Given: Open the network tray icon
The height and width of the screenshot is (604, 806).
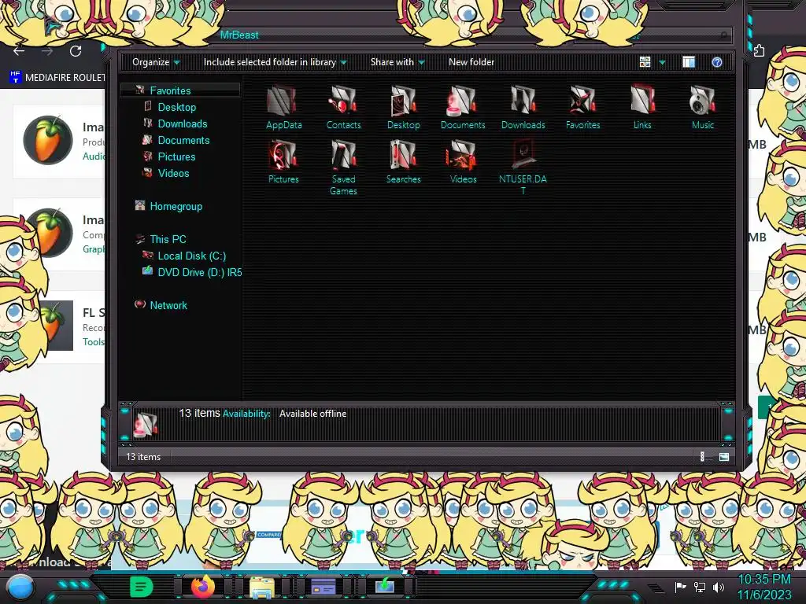Looking at the screenshot, I should pos(700,587).
